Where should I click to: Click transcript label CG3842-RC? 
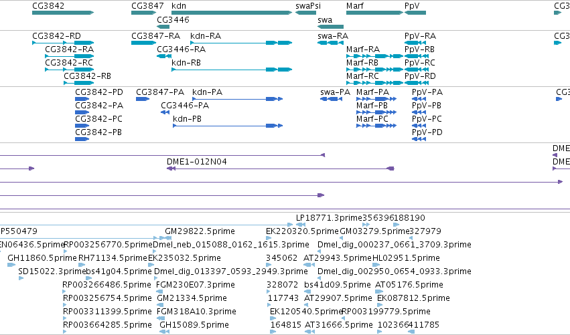click(69, 62)
